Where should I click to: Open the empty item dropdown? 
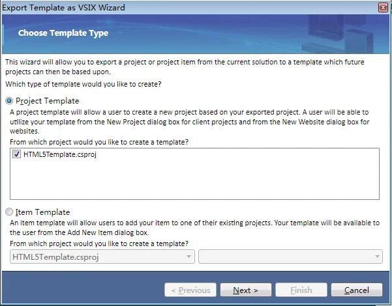tap(286, 257)
